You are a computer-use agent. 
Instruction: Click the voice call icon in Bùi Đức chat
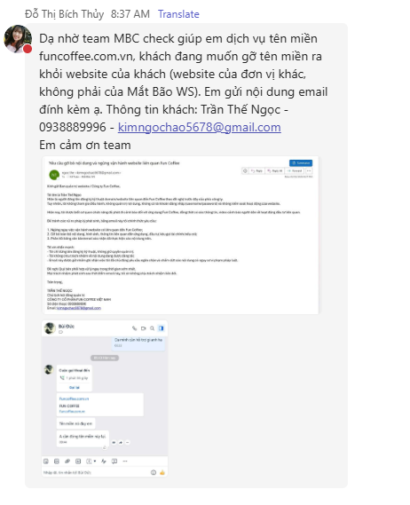point(134,328)
